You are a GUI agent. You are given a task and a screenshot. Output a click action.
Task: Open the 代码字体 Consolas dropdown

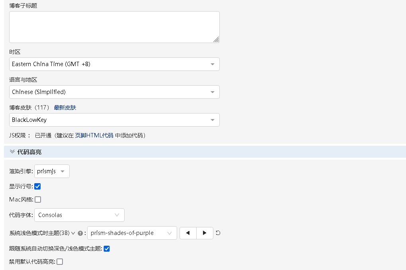(79, 215)
